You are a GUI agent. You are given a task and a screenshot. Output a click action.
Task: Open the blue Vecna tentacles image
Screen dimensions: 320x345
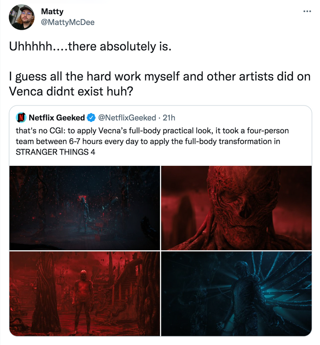pyautogui.click(x=236, y=294)
